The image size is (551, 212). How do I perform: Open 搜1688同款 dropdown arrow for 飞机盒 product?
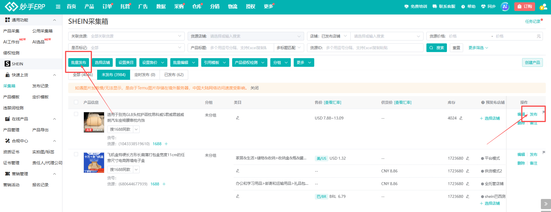click(136, 169)
